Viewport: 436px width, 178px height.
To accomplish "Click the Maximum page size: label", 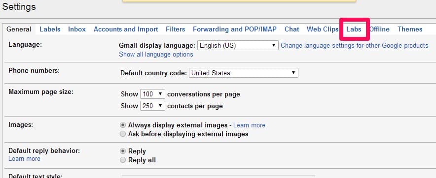I will point(41,91).
